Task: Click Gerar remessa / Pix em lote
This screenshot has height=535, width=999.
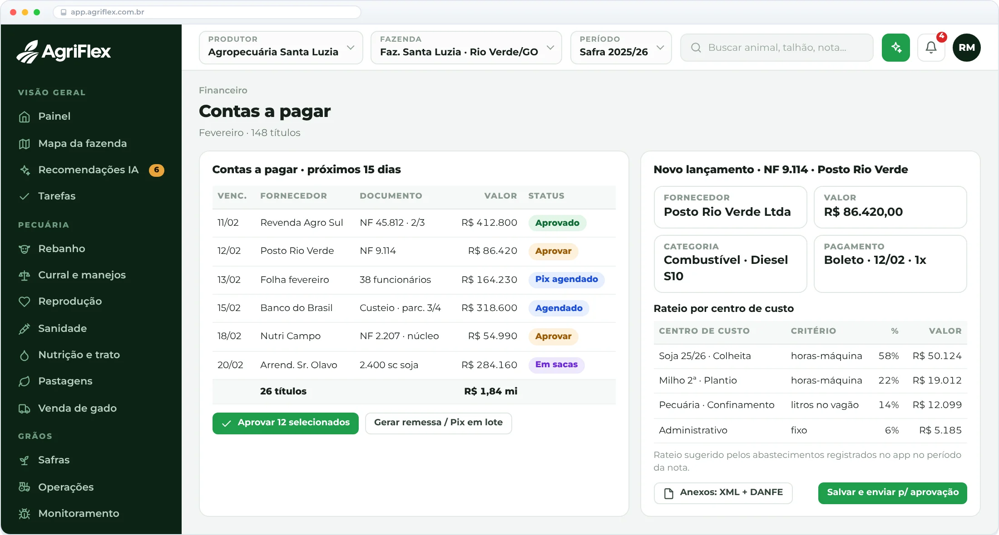Action: 438,423
